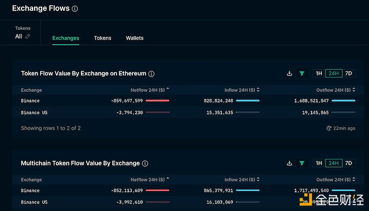The width and height of the screenshot is (369, 211).
Task: Select 1H timeframe in Multichain table
Action: pyautogui.click(x=319, y=163)
